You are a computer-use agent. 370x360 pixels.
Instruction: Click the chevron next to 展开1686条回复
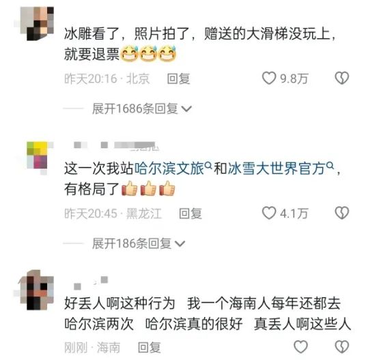(x=186, y=109)
